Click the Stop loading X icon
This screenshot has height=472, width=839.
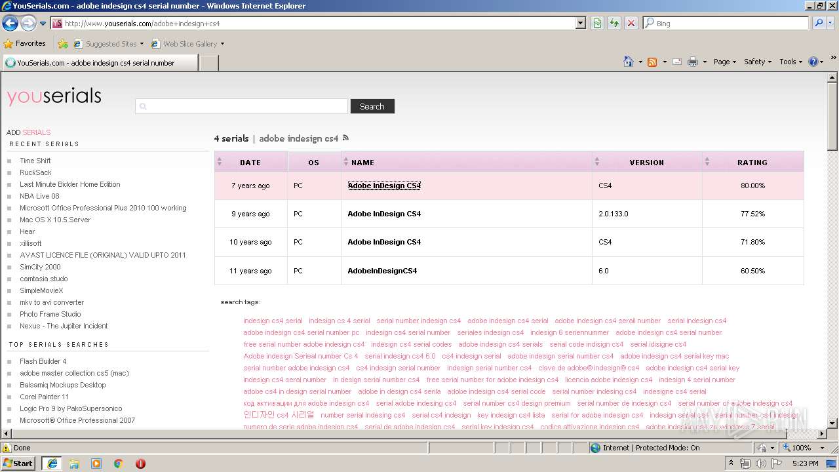(x=631, y=23)
